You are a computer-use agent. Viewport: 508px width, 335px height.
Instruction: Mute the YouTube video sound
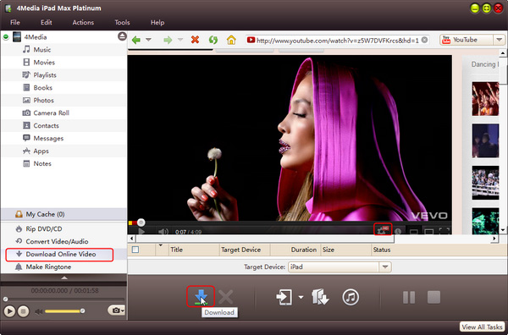pos(163,232)
